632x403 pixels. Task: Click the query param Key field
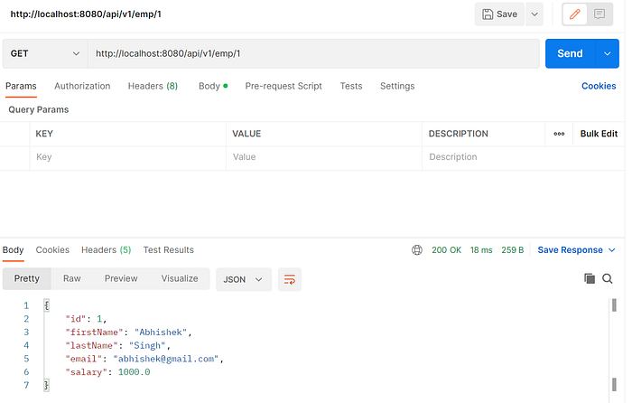point(128,157)
